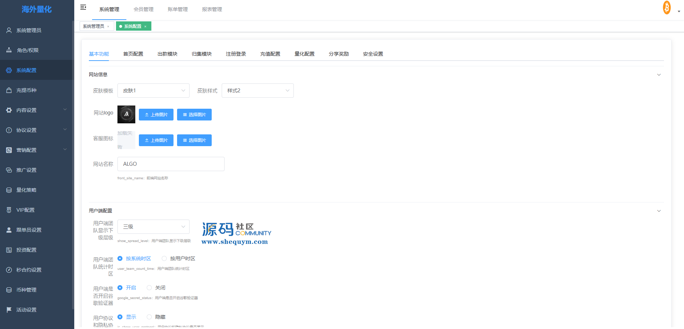
Task: Click 上传图片 button for 网站logo
Action: coord(156,114)
